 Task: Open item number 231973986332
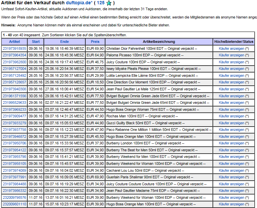14,191
